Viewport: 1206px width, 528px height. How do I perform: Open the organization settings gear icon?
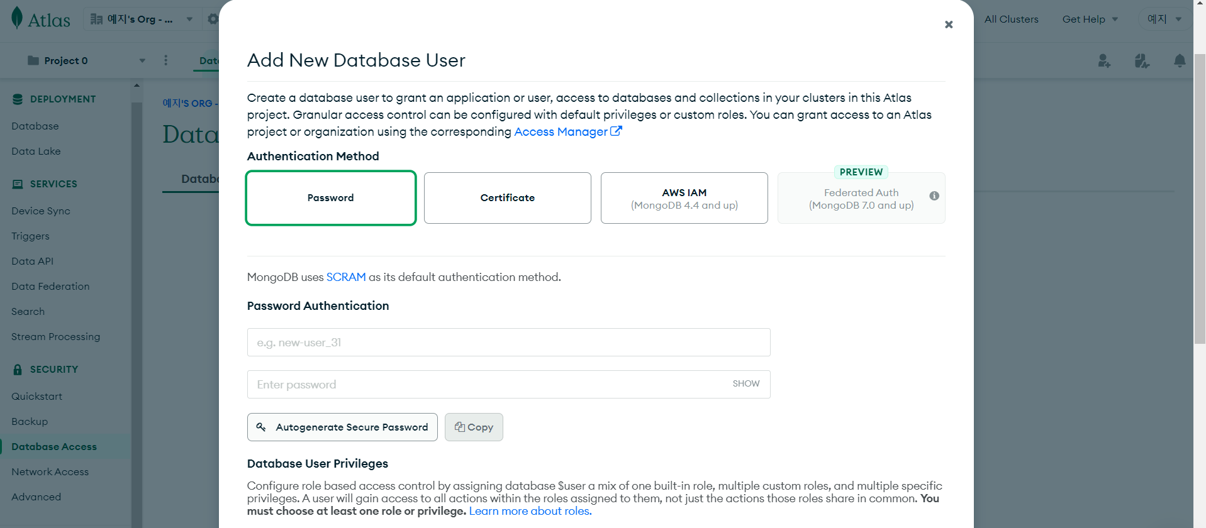pyautogui.click(x=213, y=19)
